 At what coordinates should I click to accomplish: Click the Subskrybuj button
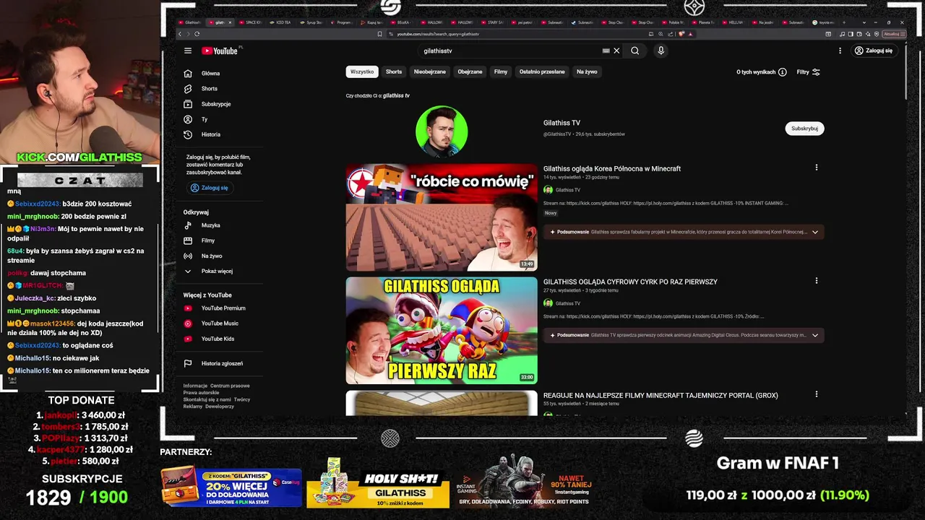point(804,129)
